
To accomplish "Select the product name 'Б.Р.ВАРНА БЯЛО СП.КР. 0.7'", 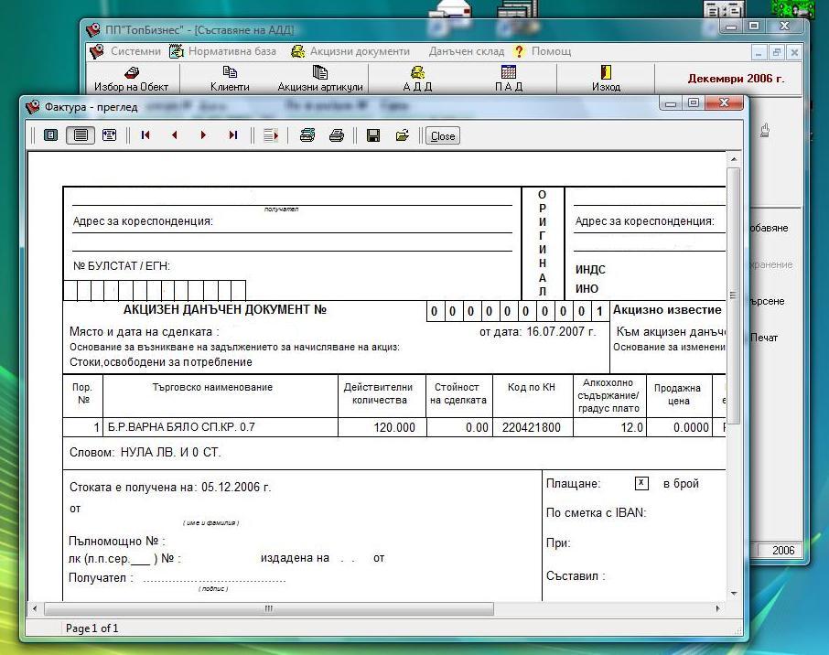I will (x=181, y=427).
